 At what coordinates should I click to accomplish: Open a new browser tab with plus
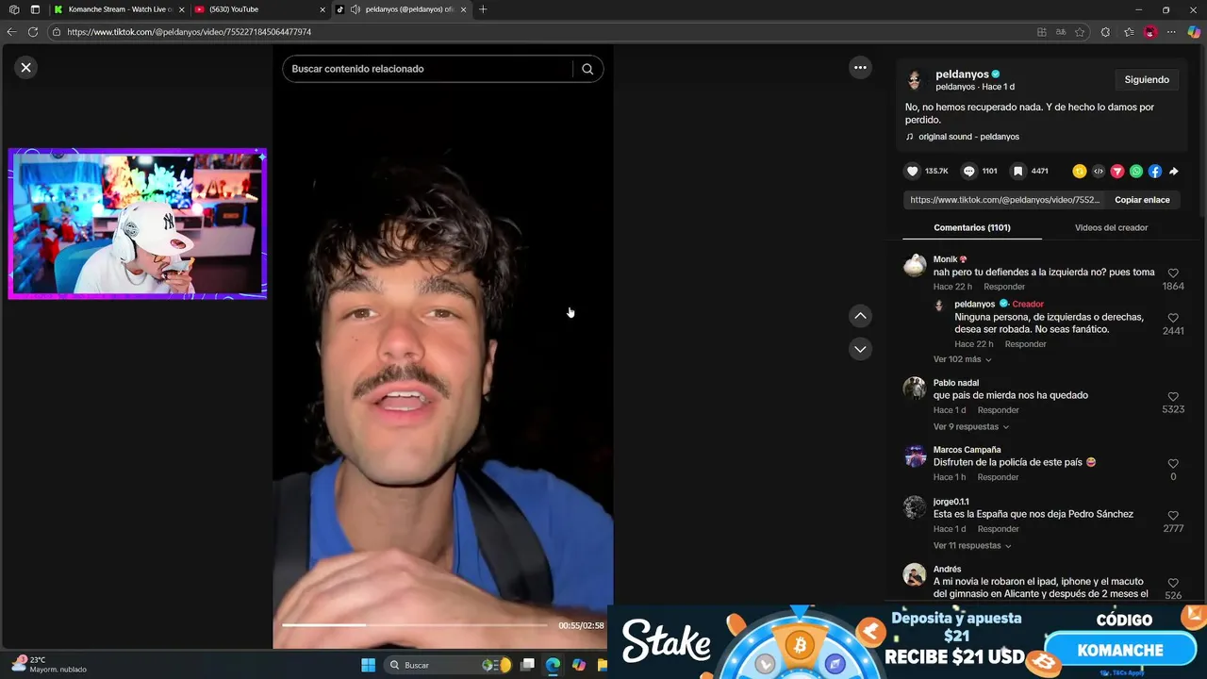click(x=483, y=9)
